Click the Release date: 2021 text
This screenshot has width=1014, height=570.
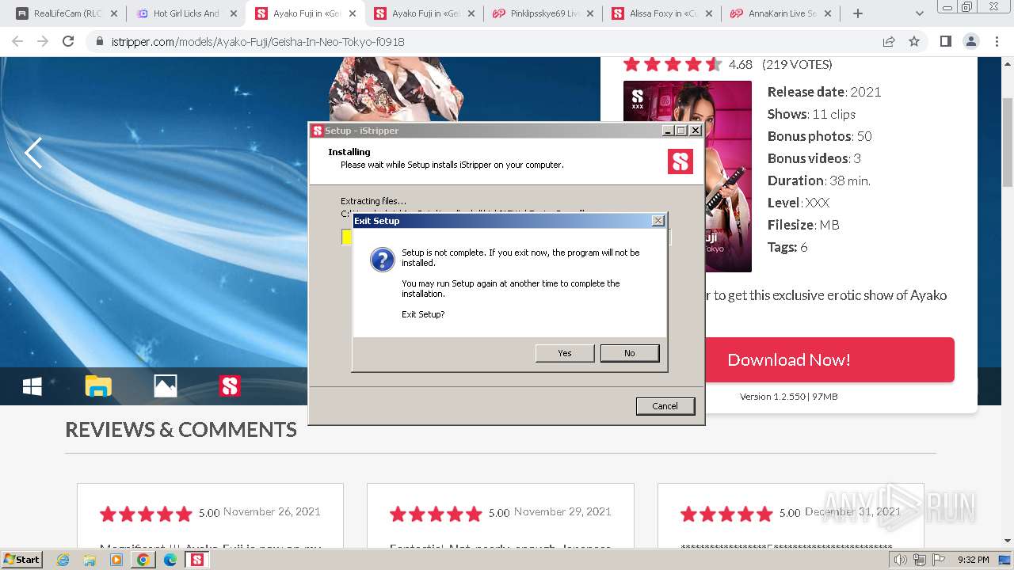point(824,92)
